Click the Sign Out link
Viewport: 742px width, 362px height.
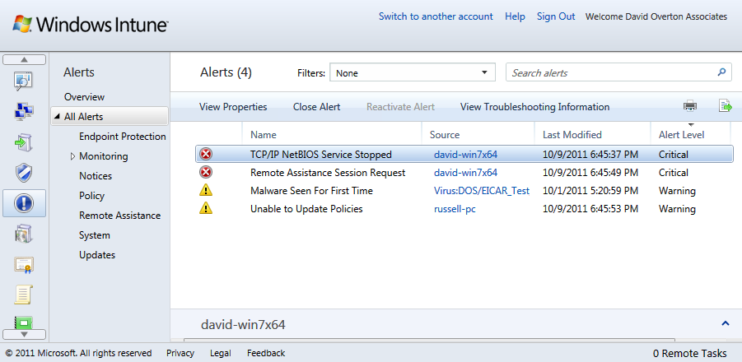[x=556, y=16]
